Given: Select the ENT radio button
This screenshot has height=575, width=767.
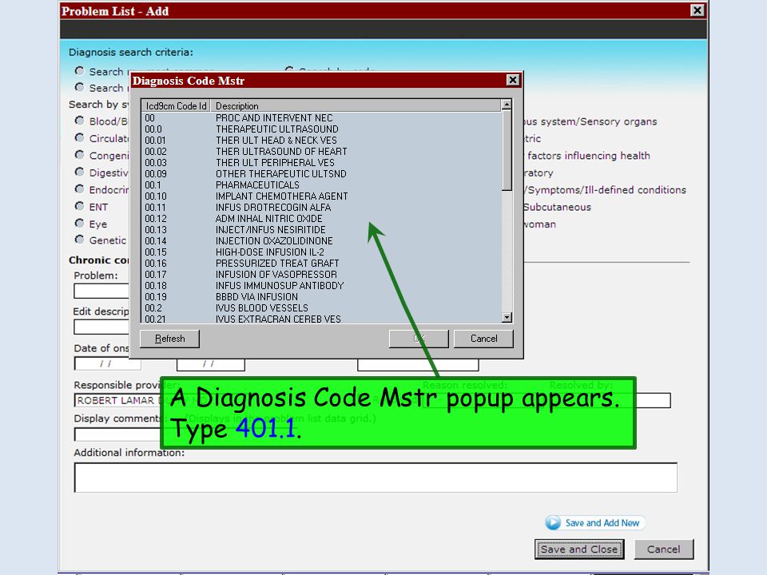Looking at the screenshot, I should pos(79,206).
